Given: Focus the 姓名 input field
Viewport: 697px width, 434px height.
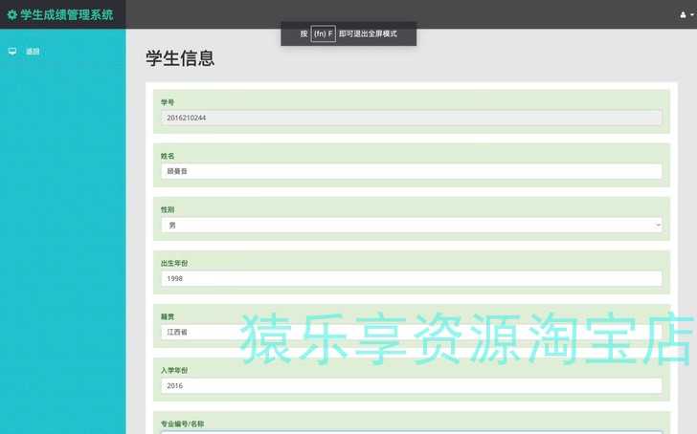Looking at the screenshot, I should point(411,171).
